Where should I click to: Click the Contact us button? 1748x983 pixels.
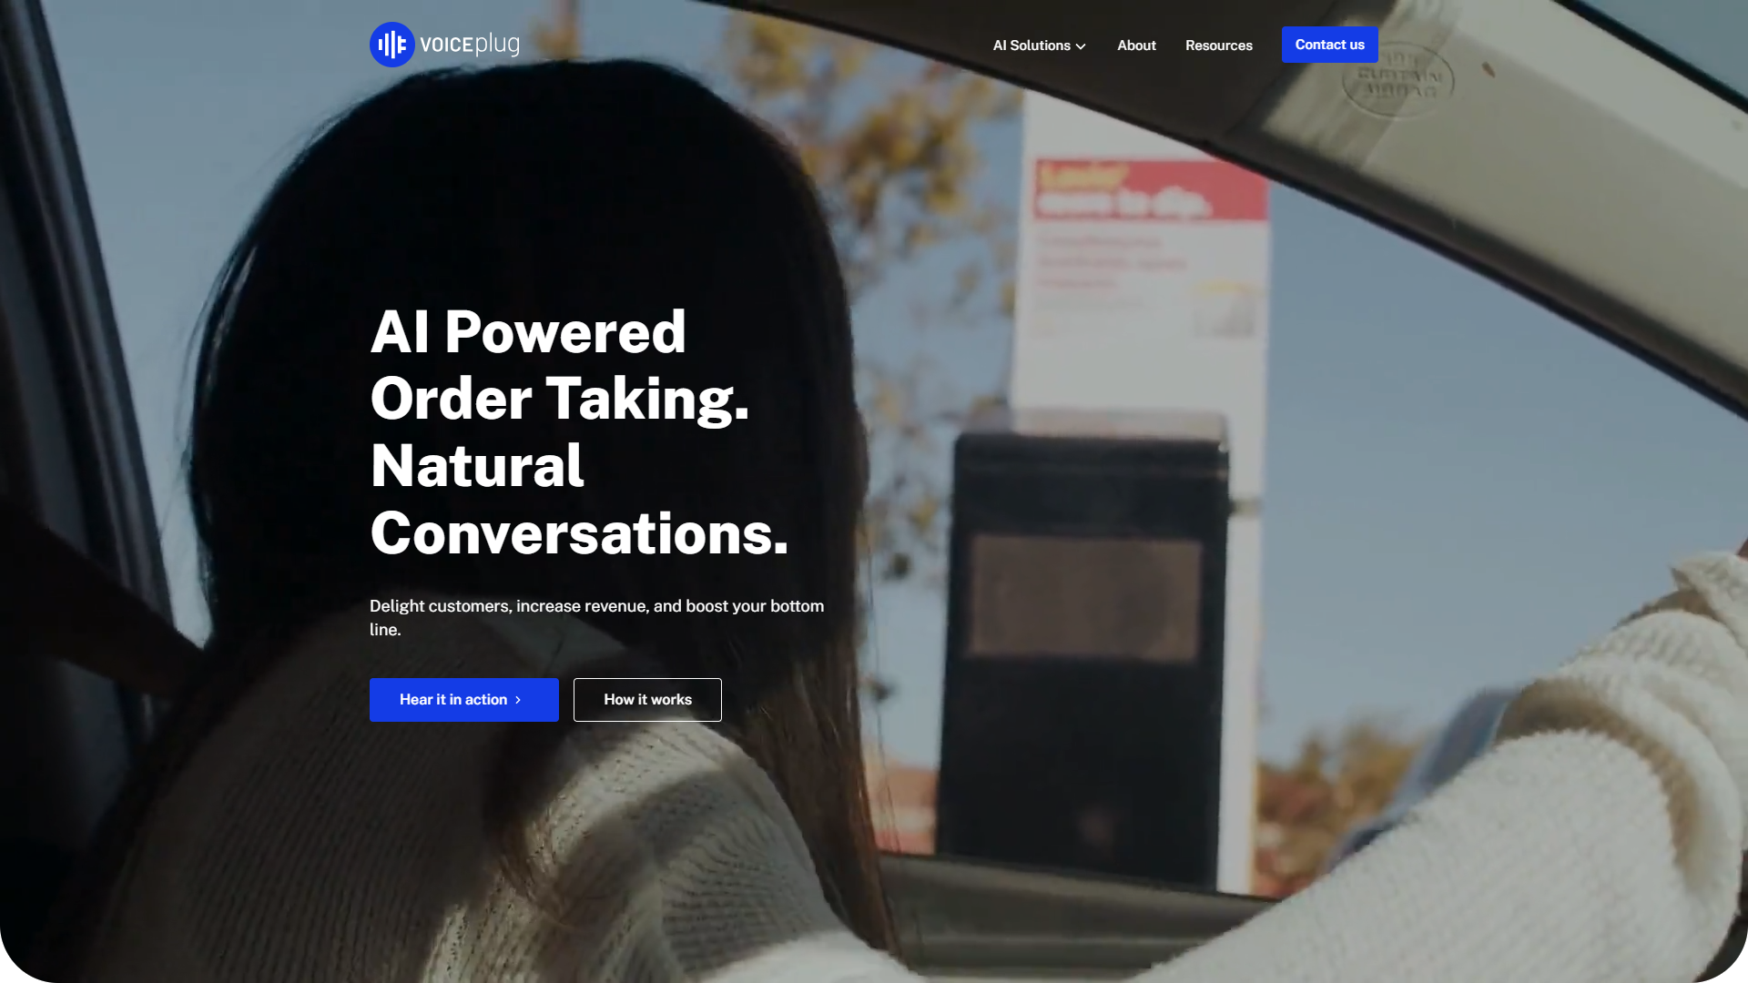pyautogui.click(x=1330, y=45)
